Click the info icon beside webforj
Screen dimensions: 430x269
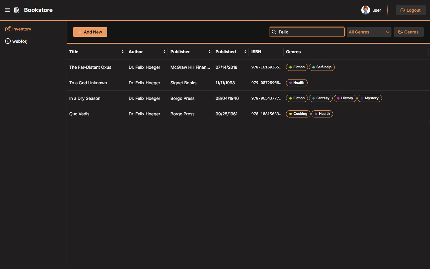8,41
